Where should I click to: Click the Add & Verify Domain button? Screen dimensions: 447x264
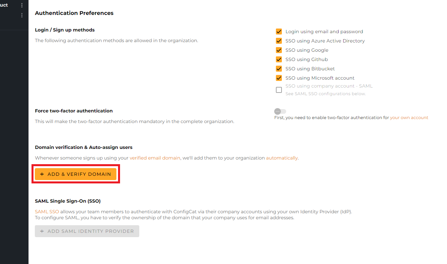76,174
